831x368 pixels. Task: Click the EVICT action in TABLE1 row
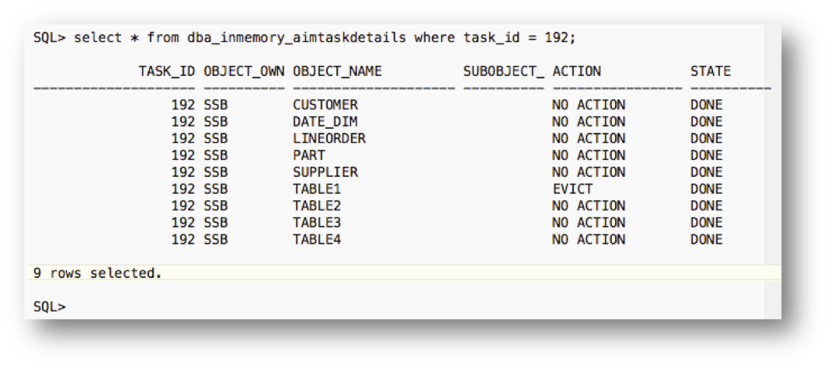[x=572, y=189]
